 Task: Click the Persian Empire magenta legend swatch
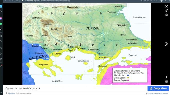(x=128, y=80)
